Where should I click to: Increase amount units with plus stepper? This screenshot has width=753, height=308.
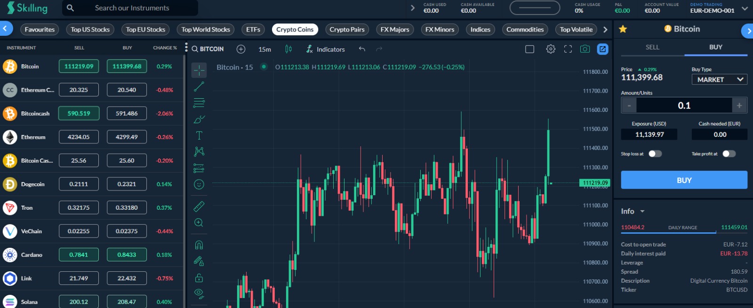click(x=739, y=105)
